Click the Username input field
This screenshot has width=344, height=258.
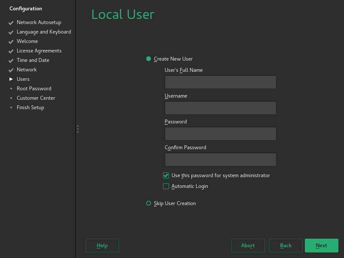(x=220, y=108)
